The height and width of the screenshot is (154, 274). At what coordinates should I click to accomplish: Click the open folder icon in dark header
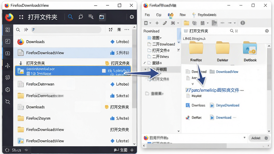(101, 17)
